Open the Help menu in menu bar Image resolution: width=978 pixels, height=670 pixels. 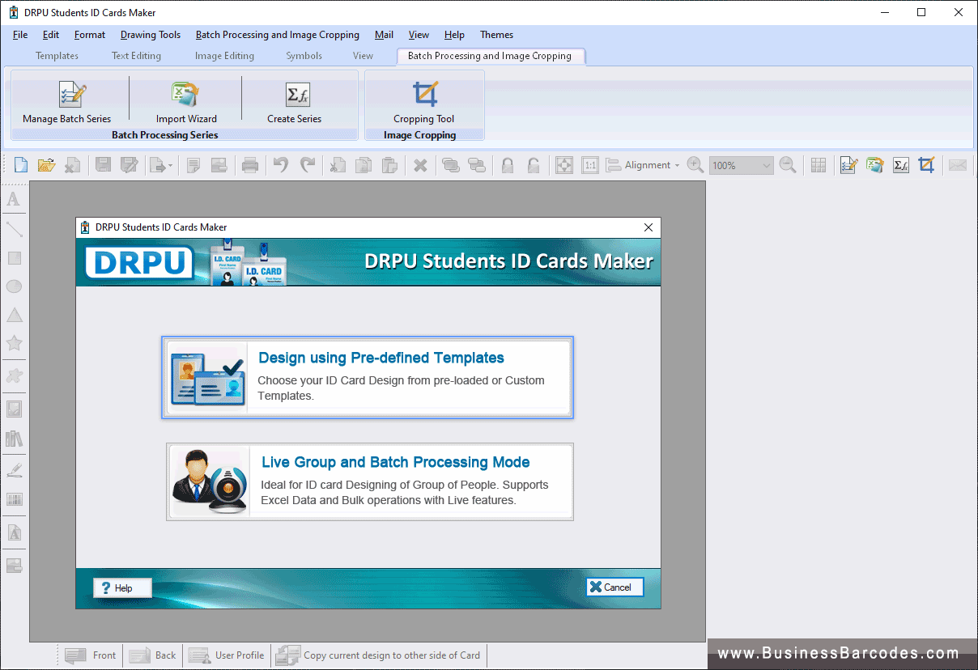pos(454,35)
